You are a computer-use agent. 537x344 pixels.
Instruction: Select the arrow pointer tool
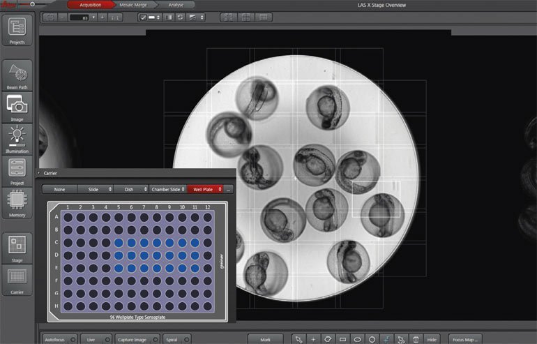(298, 339)
